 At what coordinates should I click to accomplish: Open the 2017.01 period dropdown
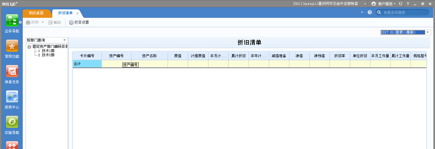[428, 32]
